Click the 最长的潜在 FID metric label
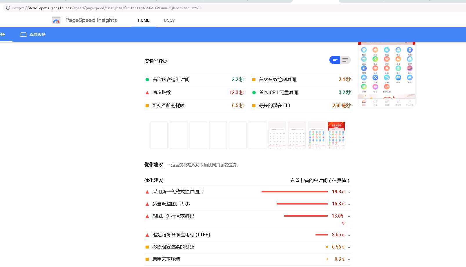The height and width of the screenshot is (267, 466). point(274,106)
